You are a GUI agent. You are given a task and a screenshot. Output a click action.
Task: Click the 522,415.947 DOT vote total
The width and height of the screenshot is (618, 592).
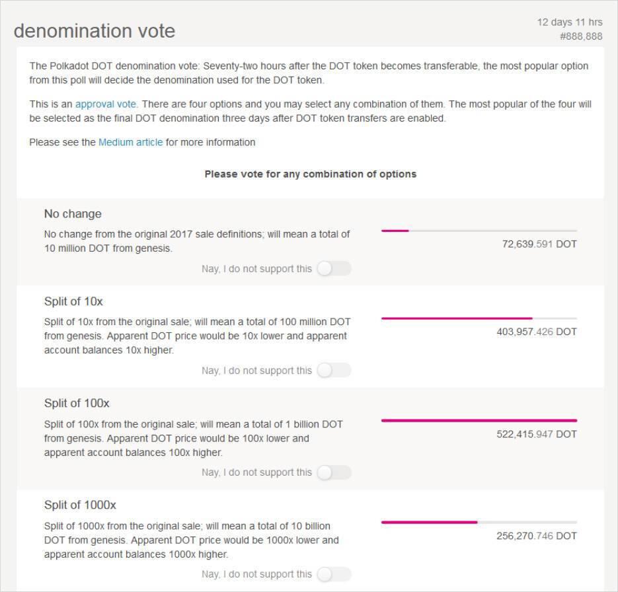click(536, 434)
